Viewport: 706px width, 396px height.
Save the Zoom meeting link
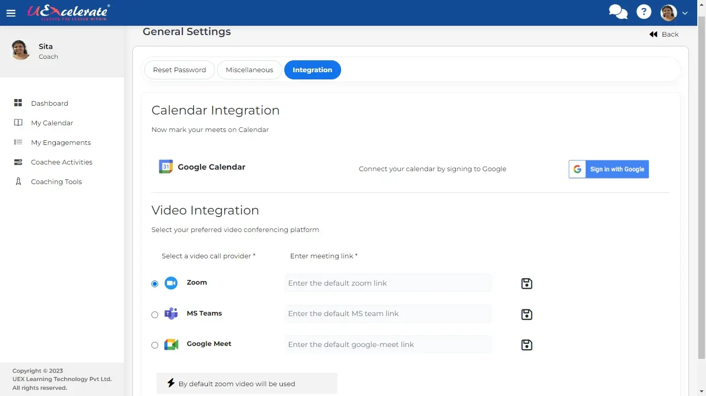[527, 284]
